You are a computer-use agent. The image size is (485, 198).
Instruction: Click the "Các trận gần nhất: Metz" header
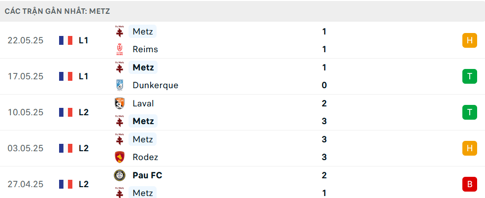[x=58, y=11]
